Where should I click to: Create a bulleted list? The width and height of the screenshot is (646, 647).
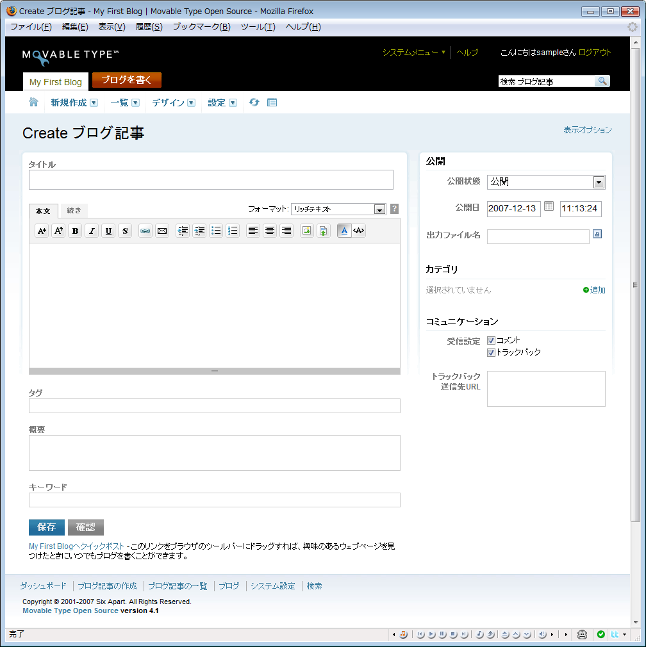pyautogui.click(x=216, y=231)
